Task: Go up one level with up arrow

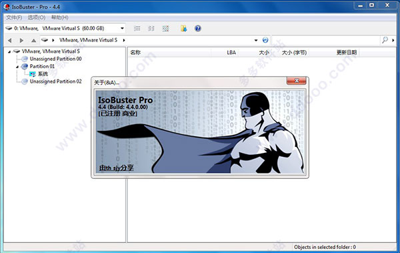Action: pos(33,40)
